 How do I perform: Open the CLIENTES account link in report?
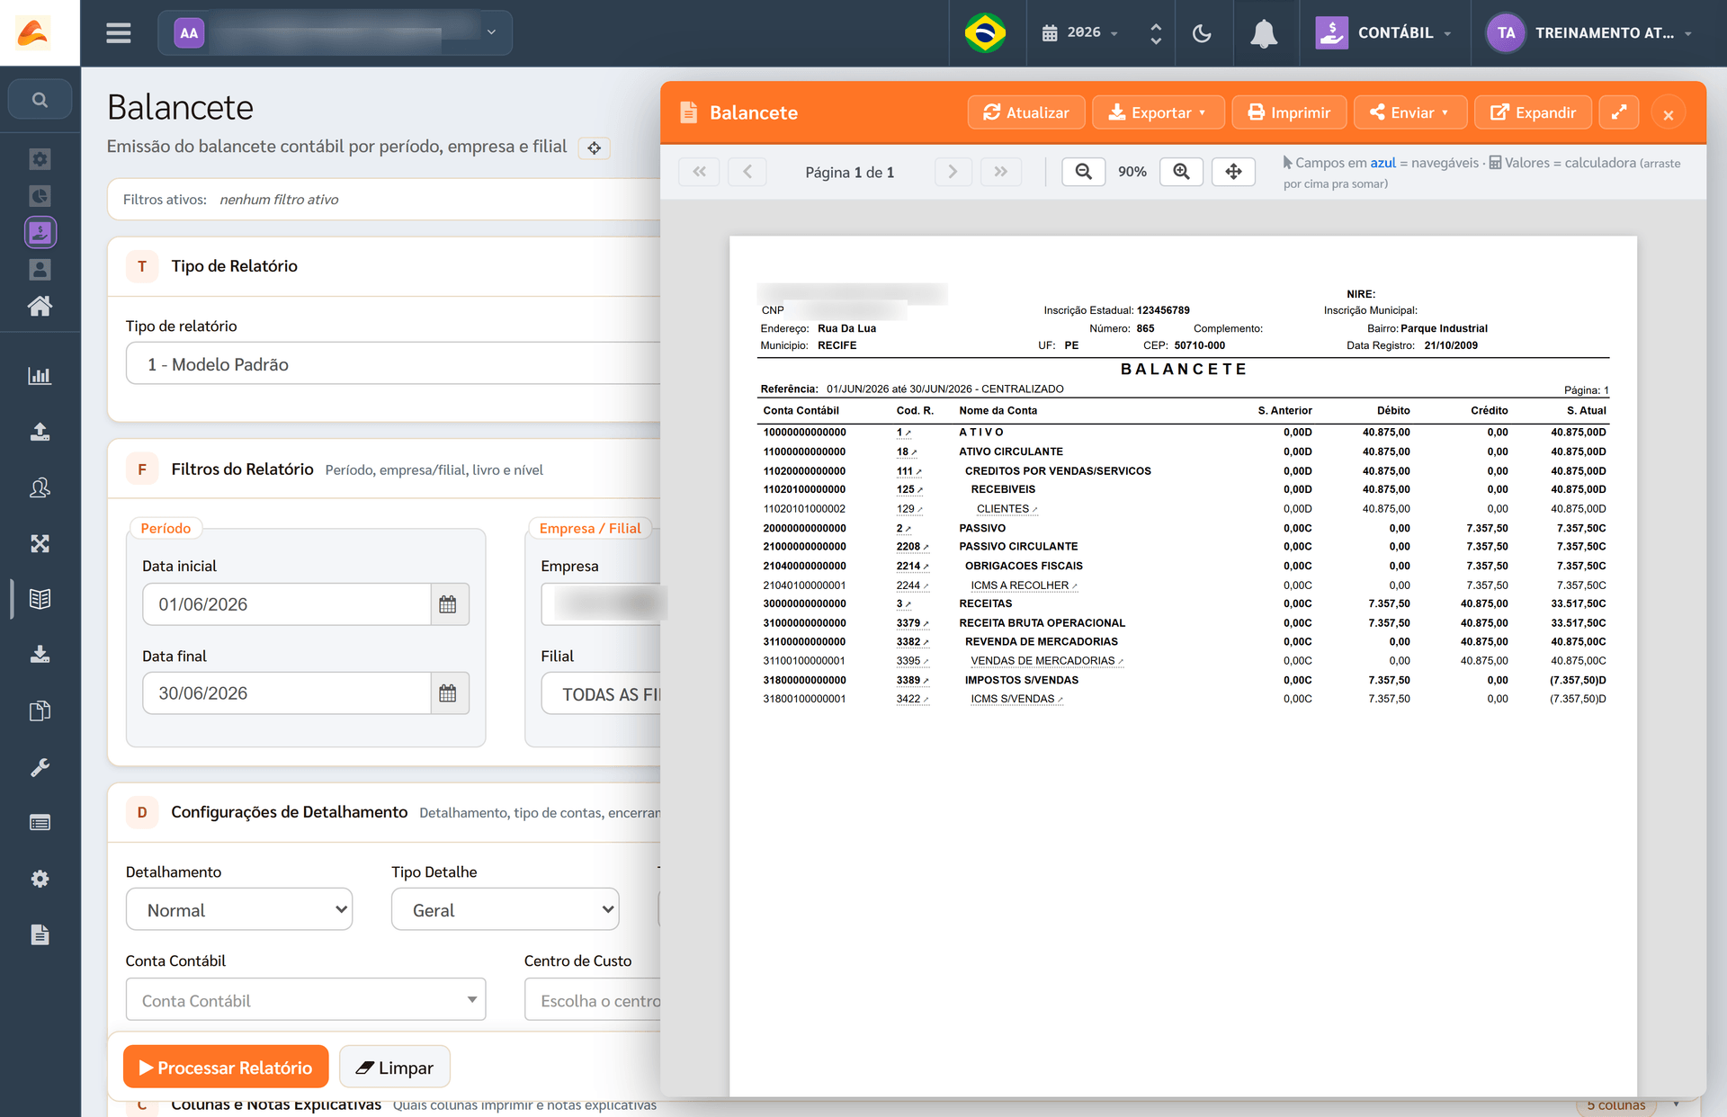1007,509
